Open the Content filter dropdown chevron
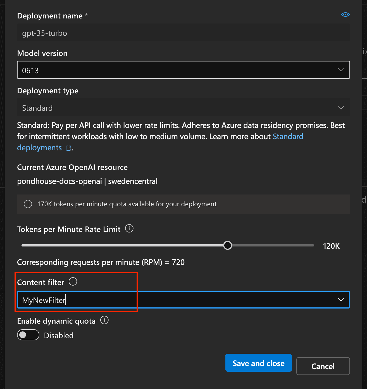Image resolution: width=367 pixels, height=389 pixels. [x=341, y=299]
